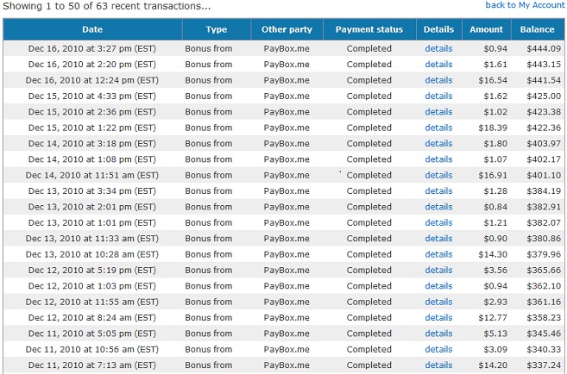Viewport: 567px width, 374px height.
Task: View details of Dec 12 5:19 pm row
Action: 438,271
